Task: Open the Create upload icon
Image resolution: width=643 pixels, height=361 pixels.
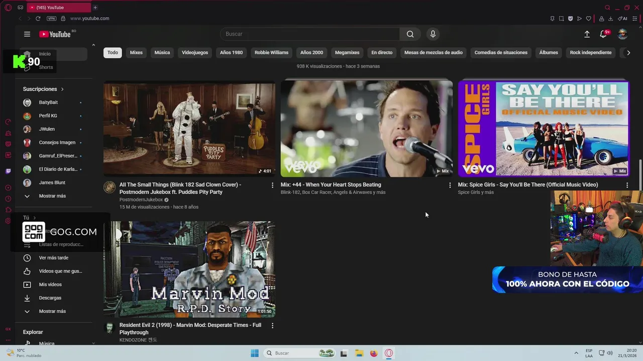Action: point(587,34)
